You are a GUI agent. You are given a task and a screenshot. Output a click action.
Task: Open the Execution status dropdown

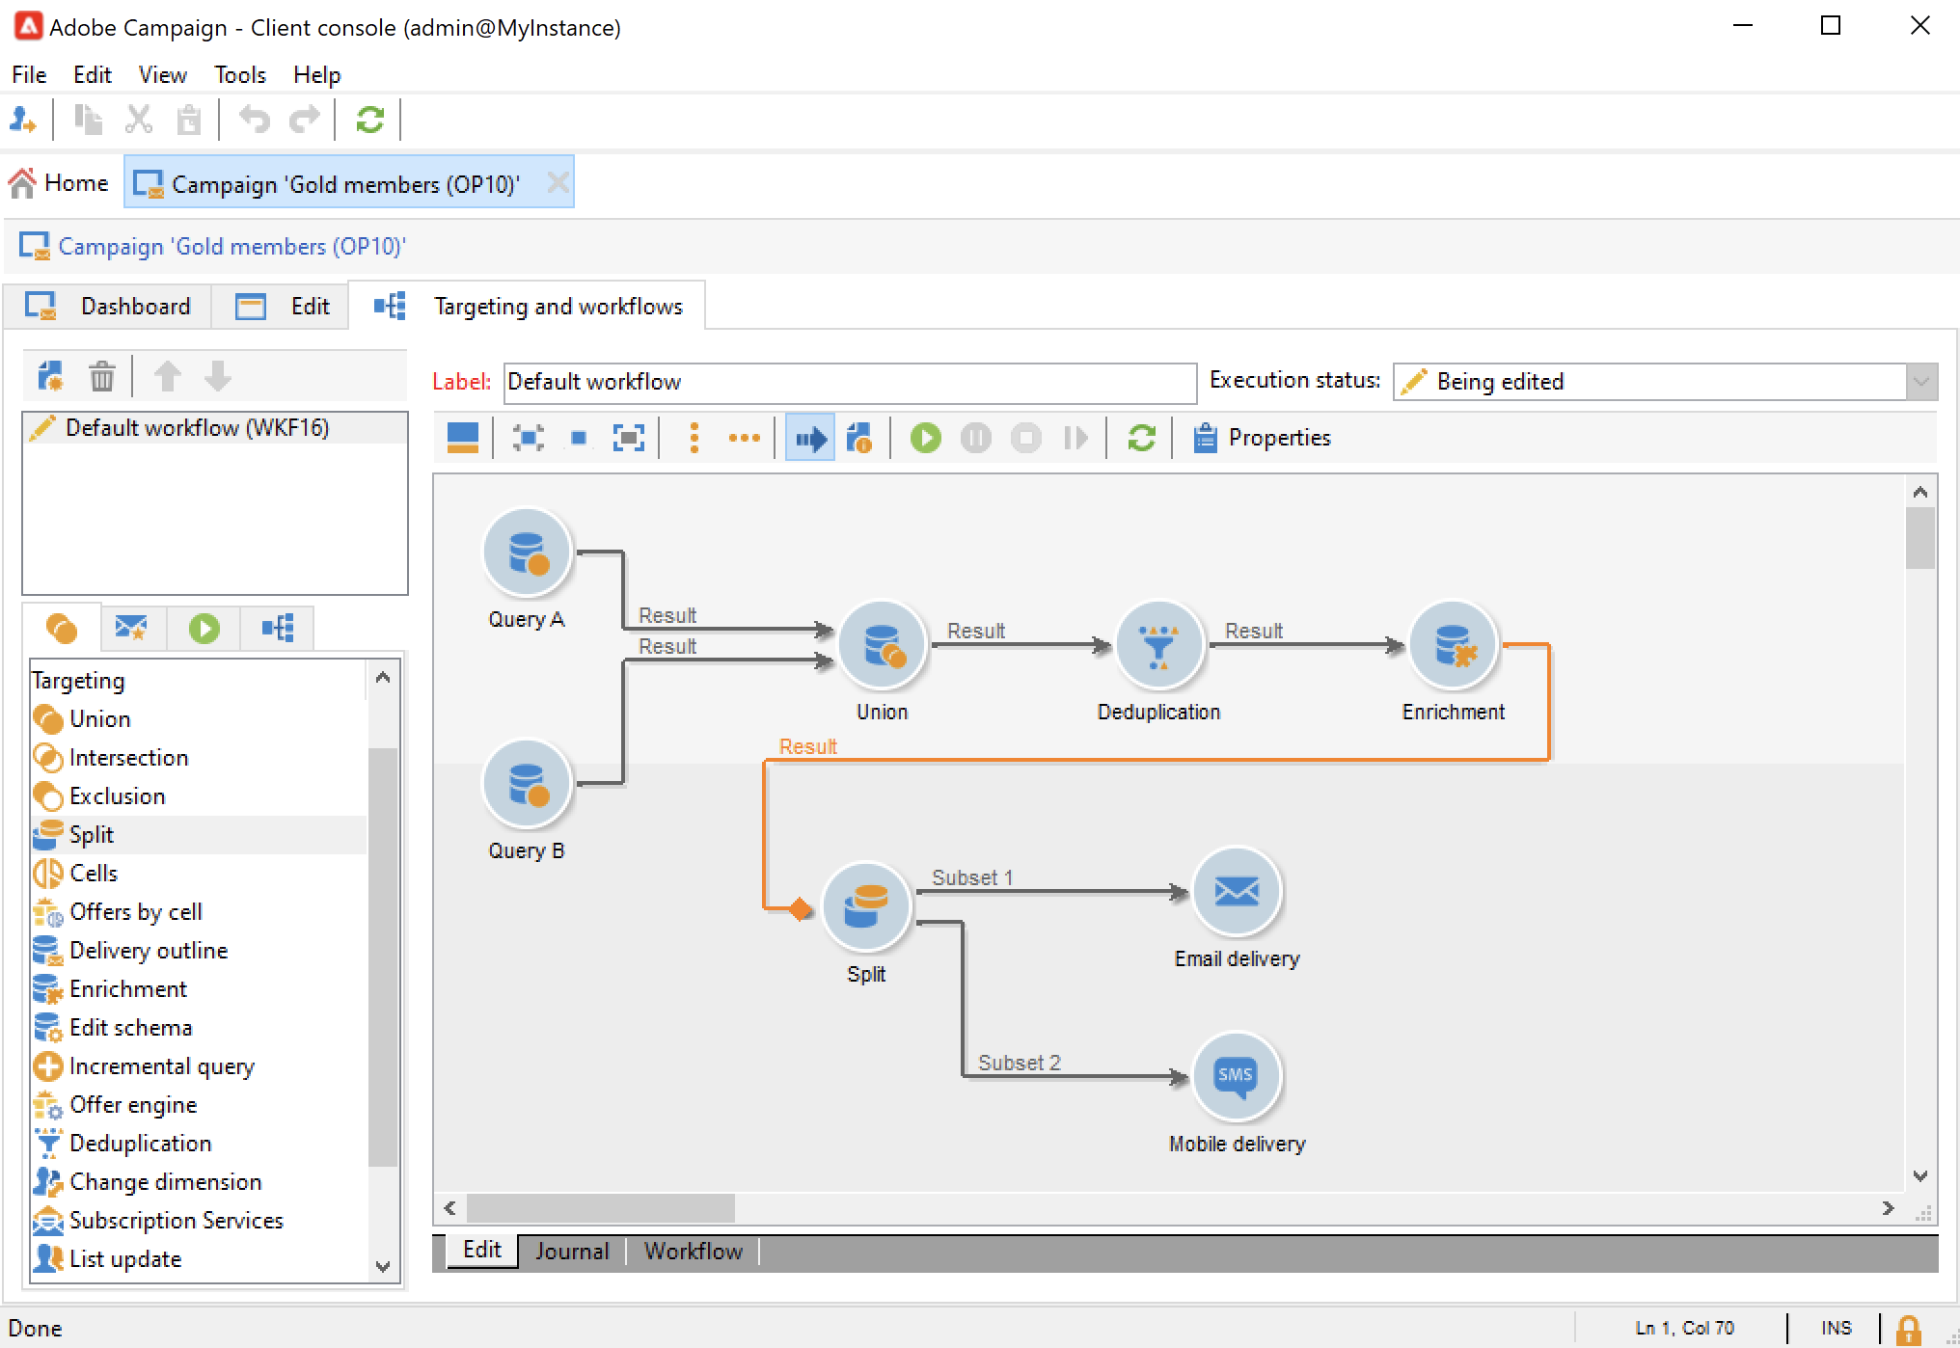(x=1920, y=382)
